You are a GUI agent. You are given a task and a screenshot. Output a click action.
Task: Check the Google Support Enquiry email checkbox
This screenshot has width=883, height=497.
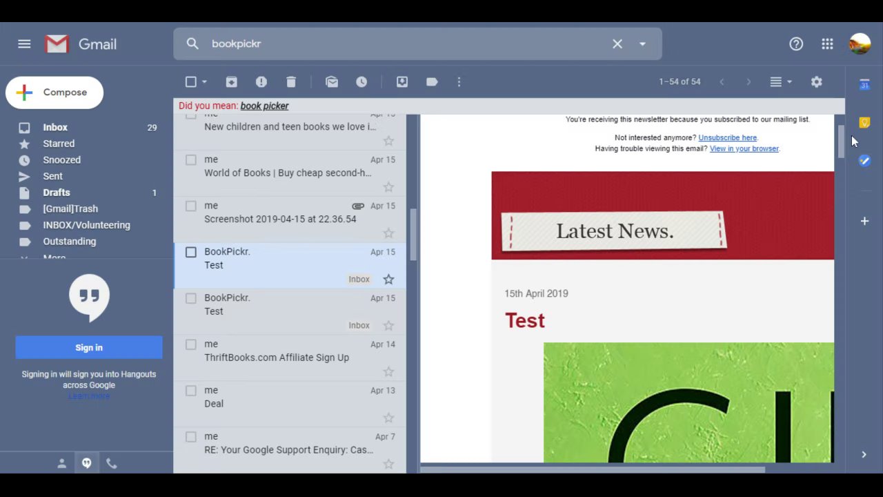(191, 437)
